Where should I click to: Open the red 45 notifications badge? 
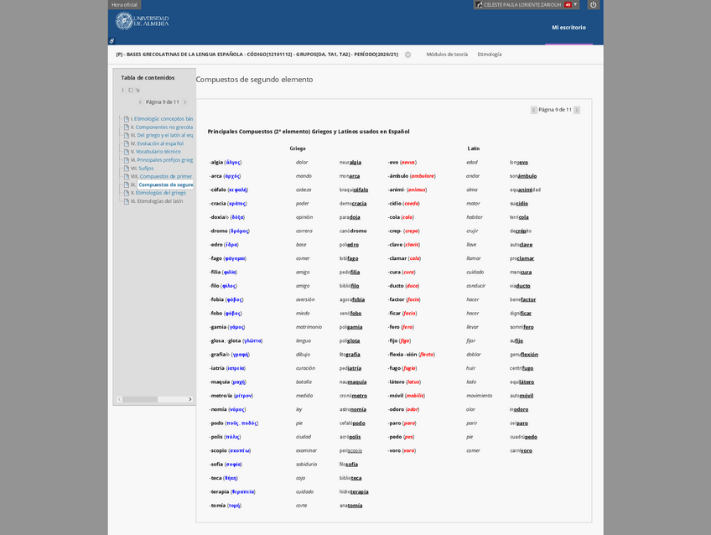[568, 4]
